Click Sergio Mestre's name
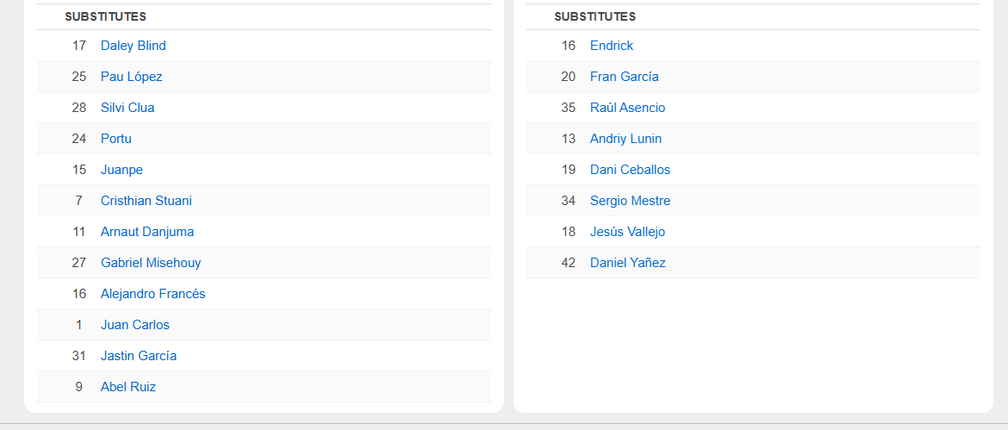Screen dimensions: 1008x430 (630, 201)
